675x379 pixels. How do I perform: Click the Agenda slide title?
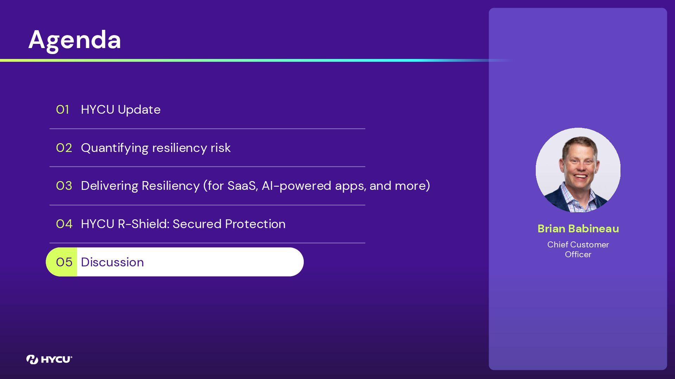tap(75, 40)
